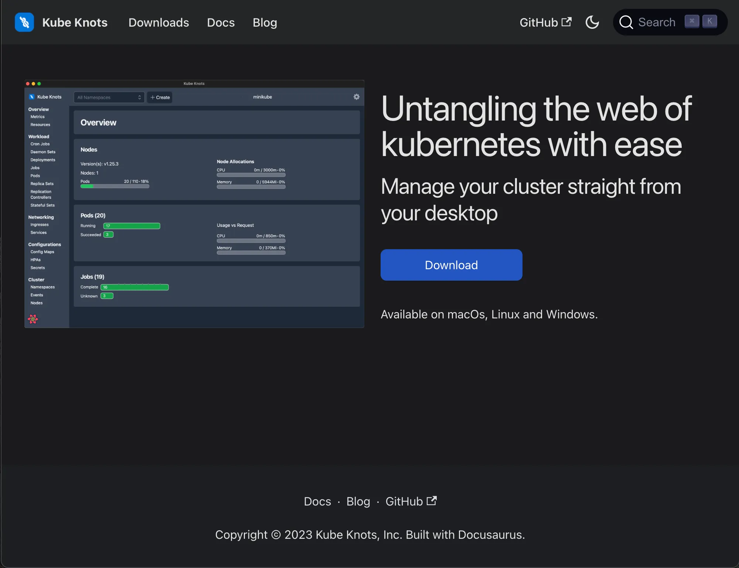Click Kube Knots icon in app sidebar
This screenshot has width=739, height=568.
tap(32, 97)
